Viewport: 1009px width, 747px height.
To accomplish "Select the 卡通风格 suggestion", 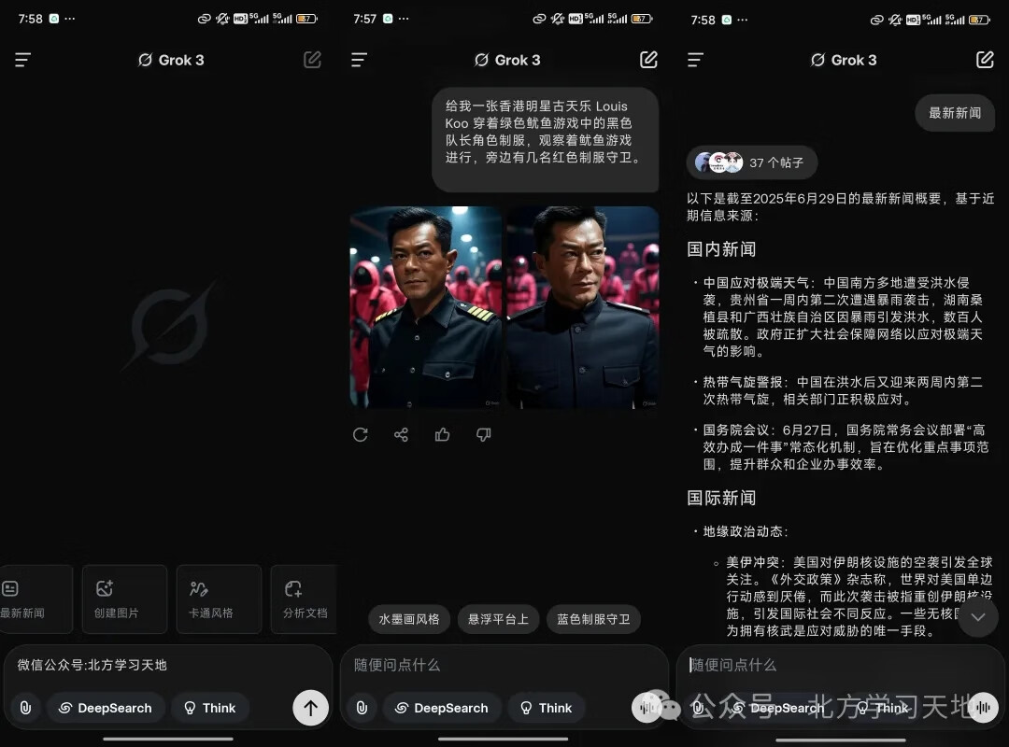I will 218,599.
